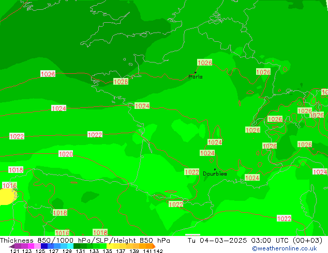
Task: Click the Dourbies location label
Action: click(215, 173)
